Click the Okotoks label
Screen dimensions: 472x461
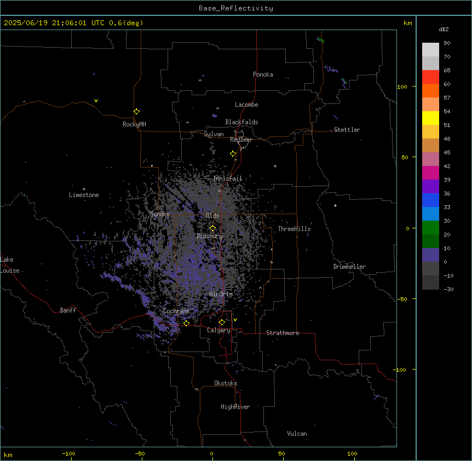[226, 383]
